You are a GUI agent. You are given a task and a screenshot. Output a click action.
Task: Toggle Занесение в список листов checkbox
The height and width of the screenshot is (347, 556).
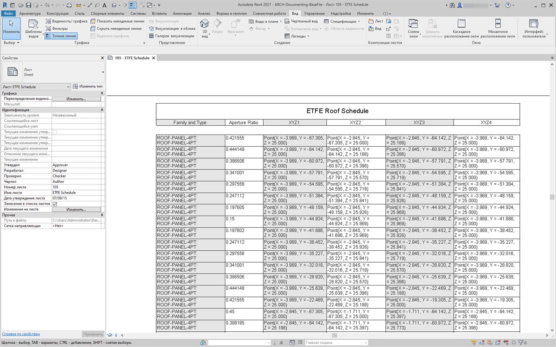55,204
